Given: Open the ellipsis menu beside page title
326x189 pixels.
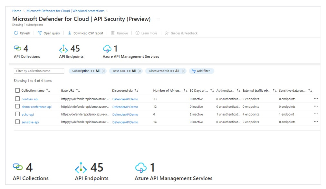Looking at the screenshot, I should tap(158, 19).
